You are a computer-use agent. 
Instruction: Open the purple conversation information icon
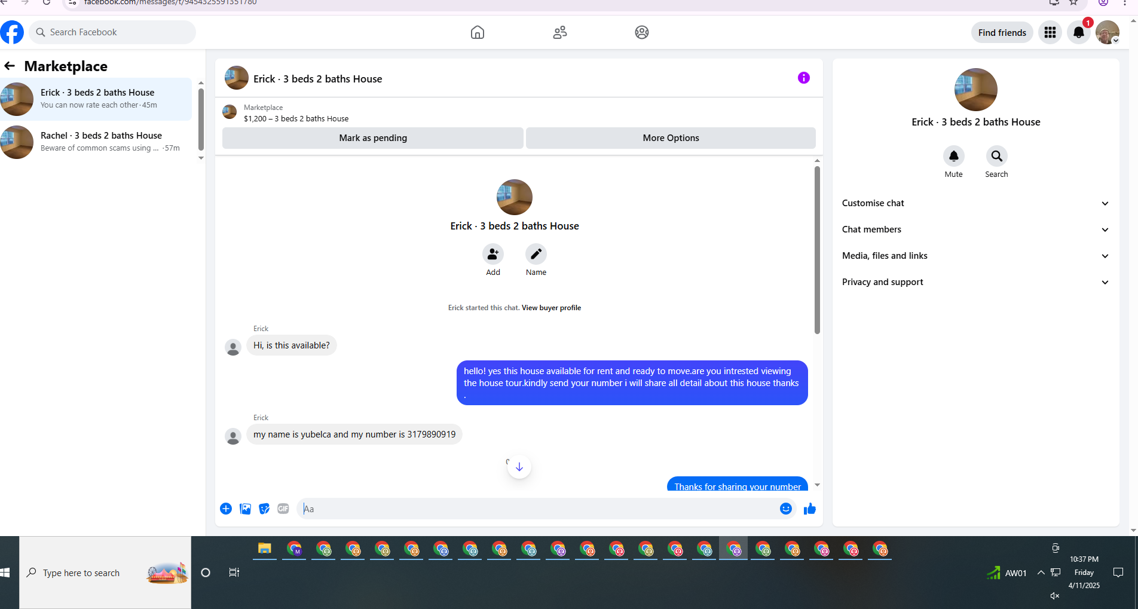click(803, 78)
